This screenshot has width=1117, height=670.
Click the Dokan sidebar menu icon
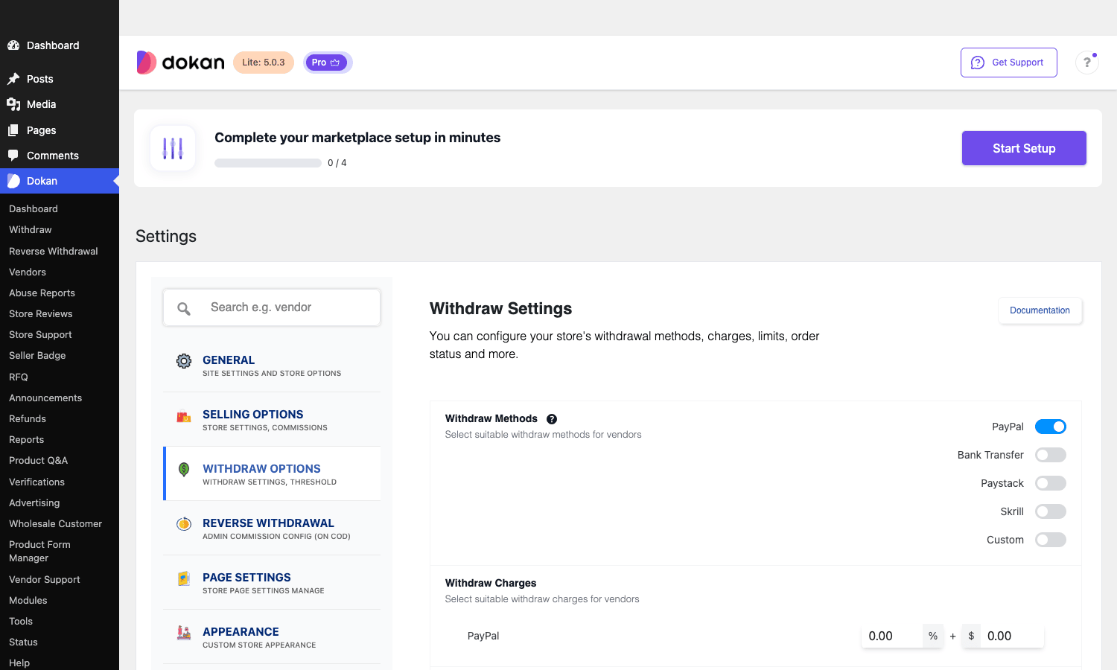click(13, 181)
